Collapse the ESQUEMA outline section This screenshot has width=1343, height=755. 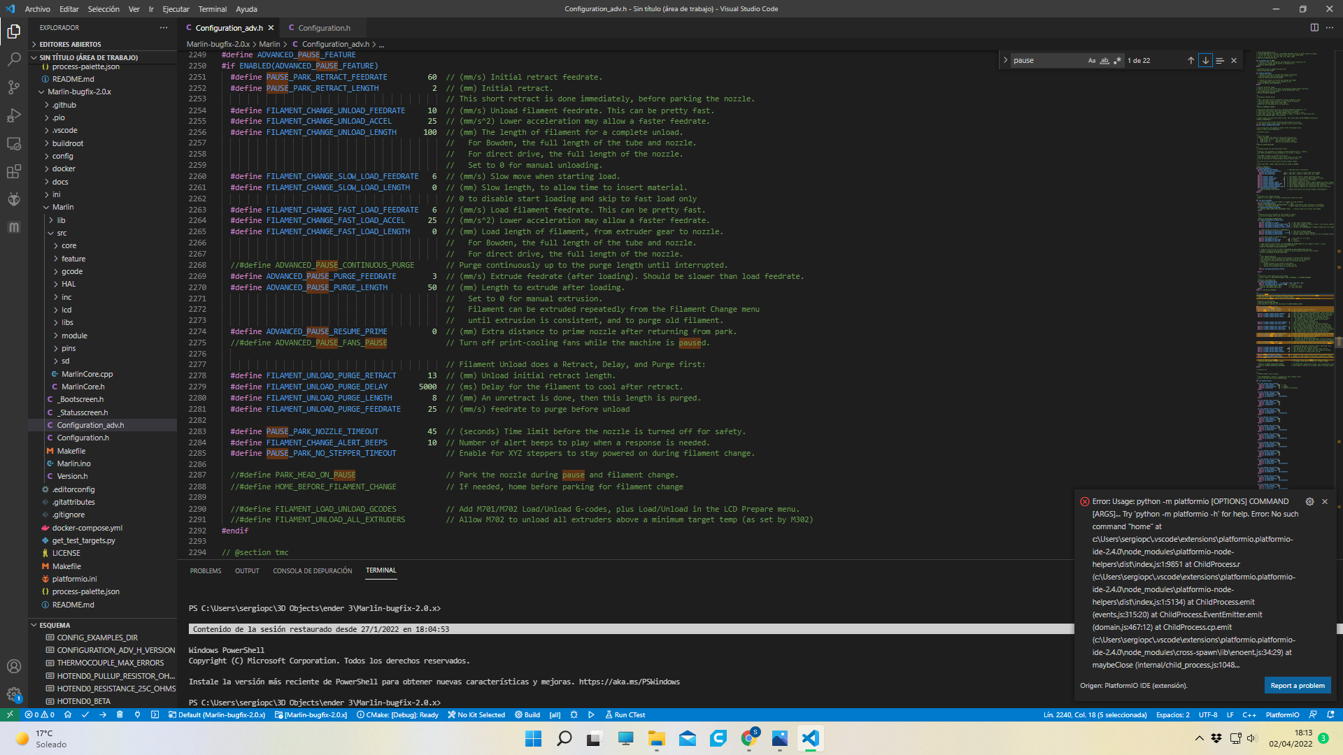point(55,625)
